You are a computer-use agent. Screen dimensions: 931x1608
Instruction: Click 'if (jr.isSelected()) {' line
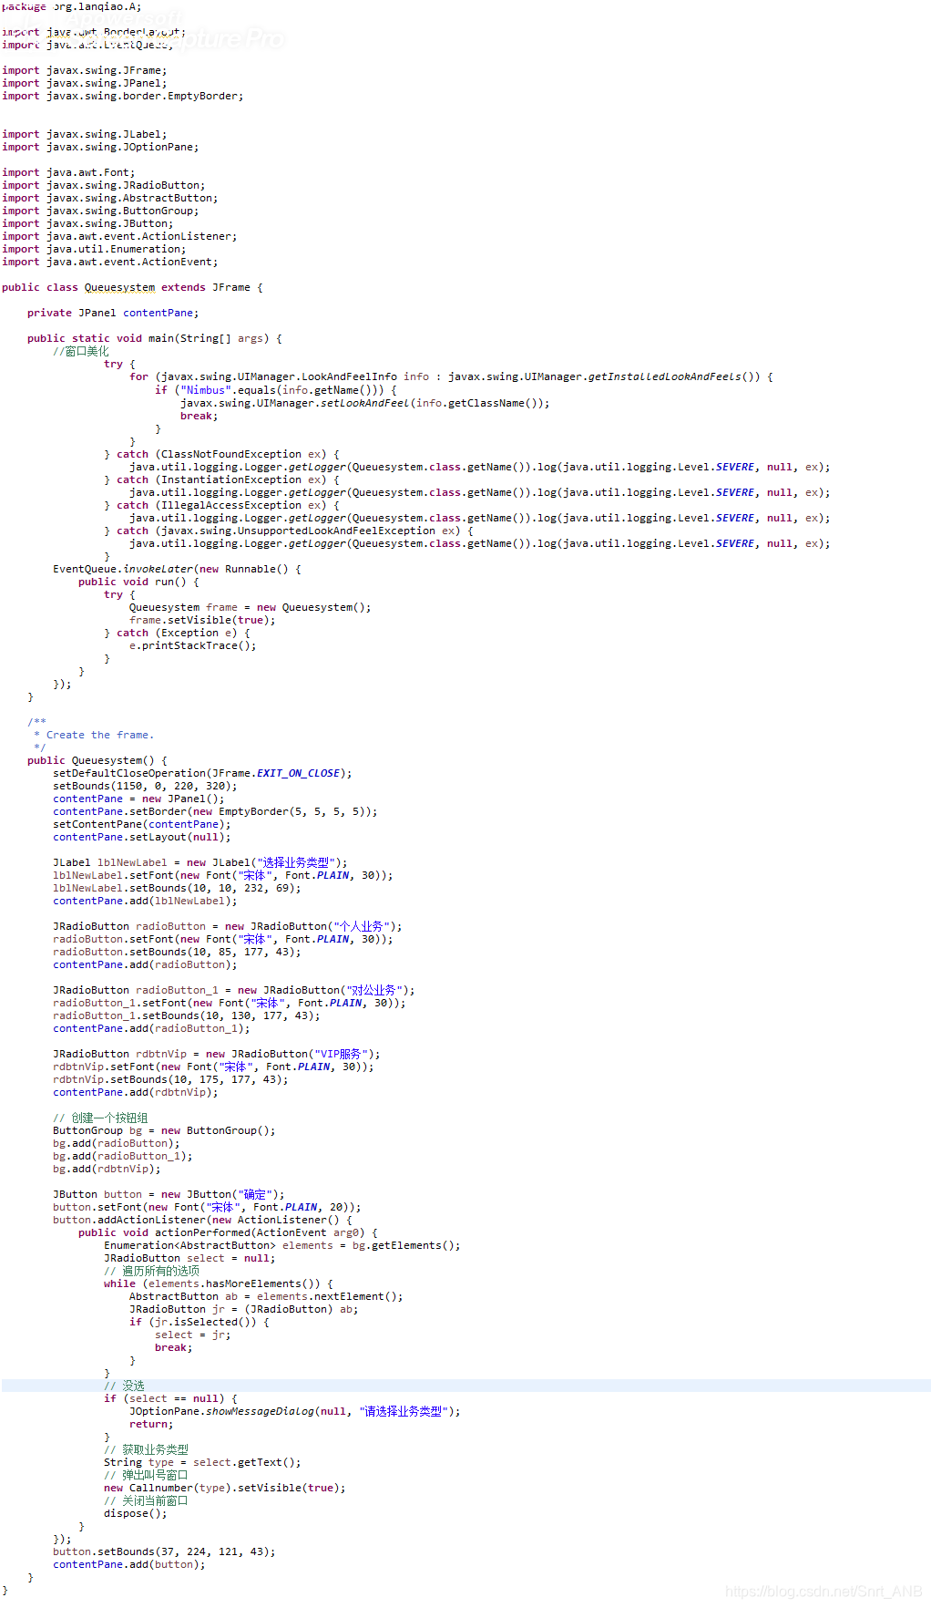199,1322
